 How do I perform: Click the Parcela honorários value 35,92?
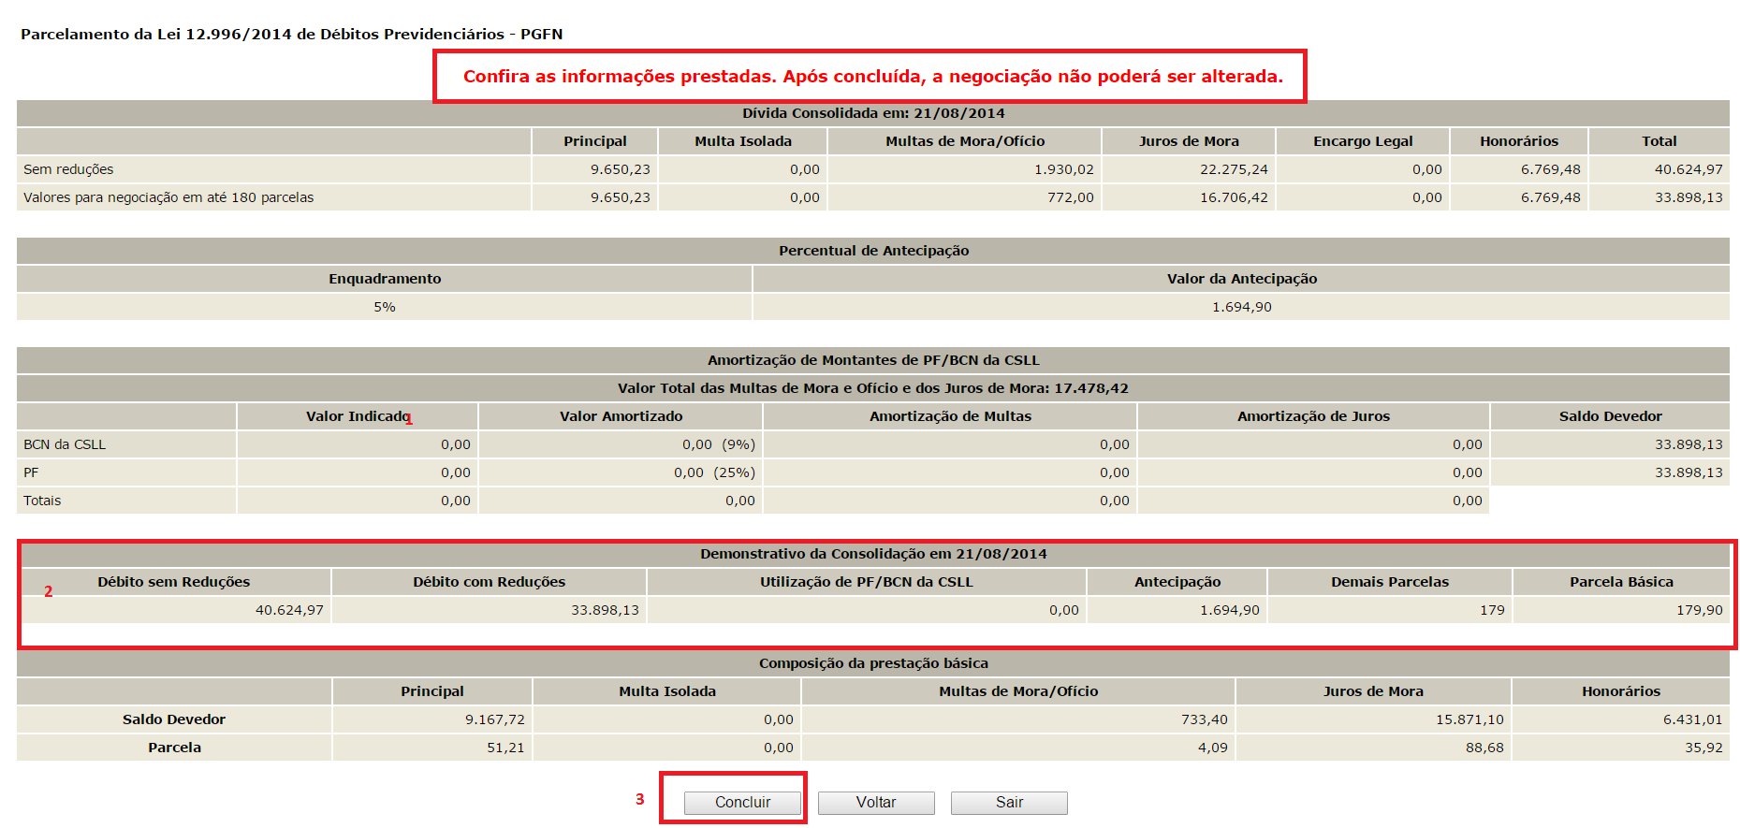[x=1703, y=748]
